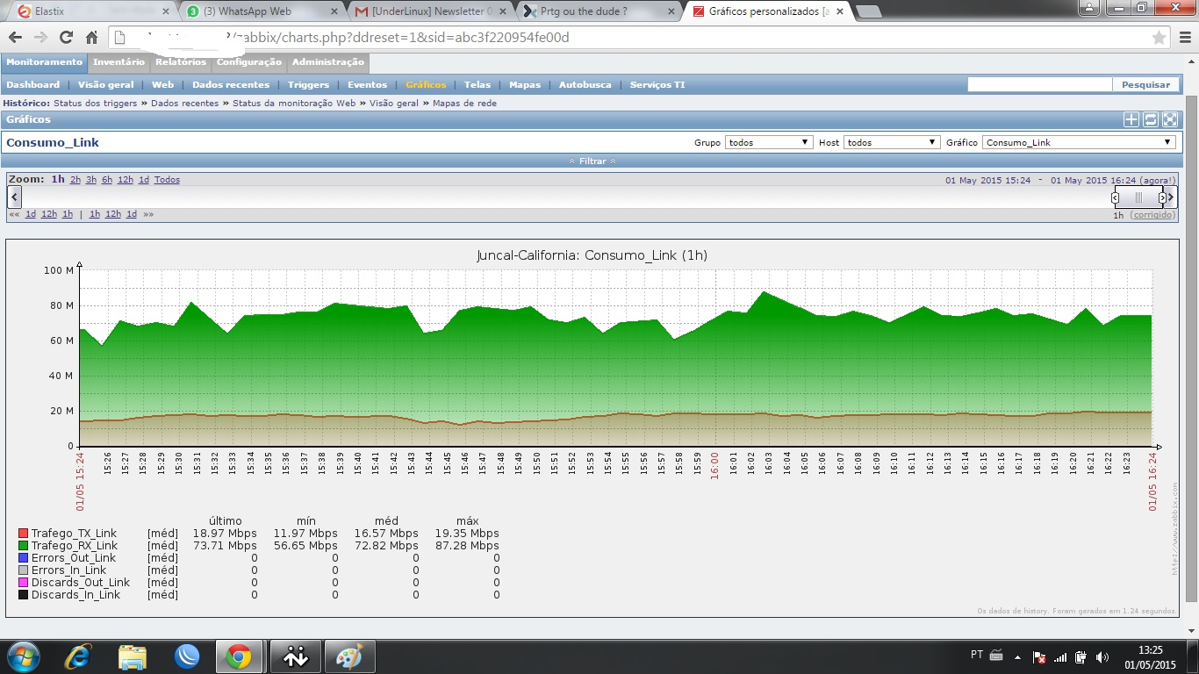Click the 'corrigido' link
The height and width of the screenshot is (674, 1199).
[1152, 215]
